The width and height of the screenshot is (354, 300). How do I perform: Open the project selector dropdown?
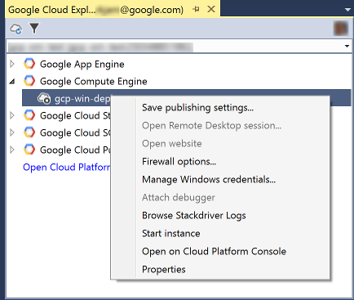pos(347,46)
